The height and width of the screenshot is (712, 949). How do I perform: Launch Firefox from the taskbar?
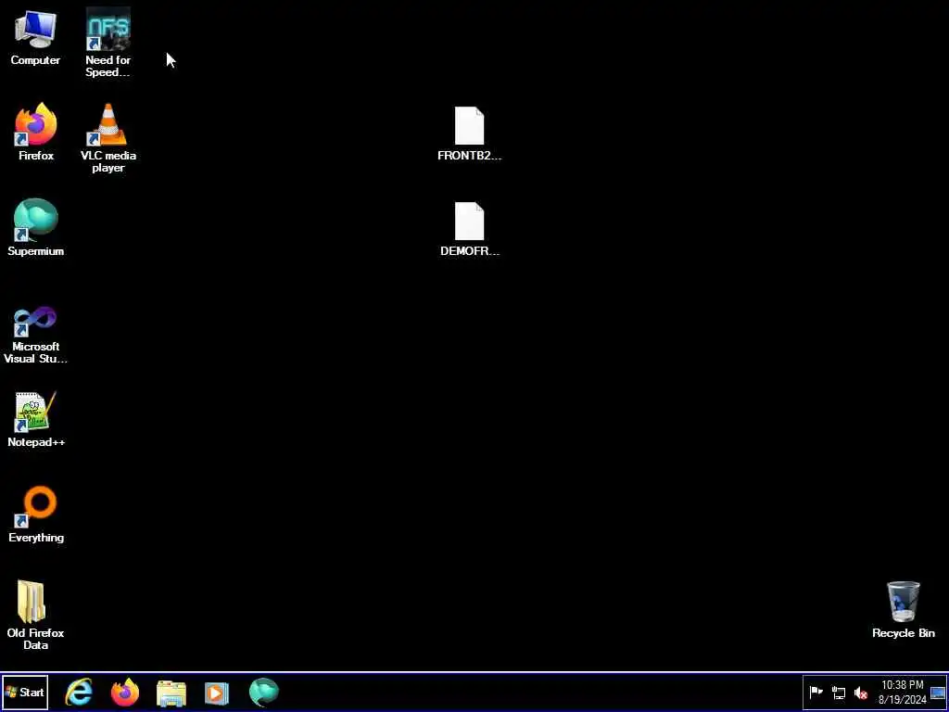[x=125, y=692]
